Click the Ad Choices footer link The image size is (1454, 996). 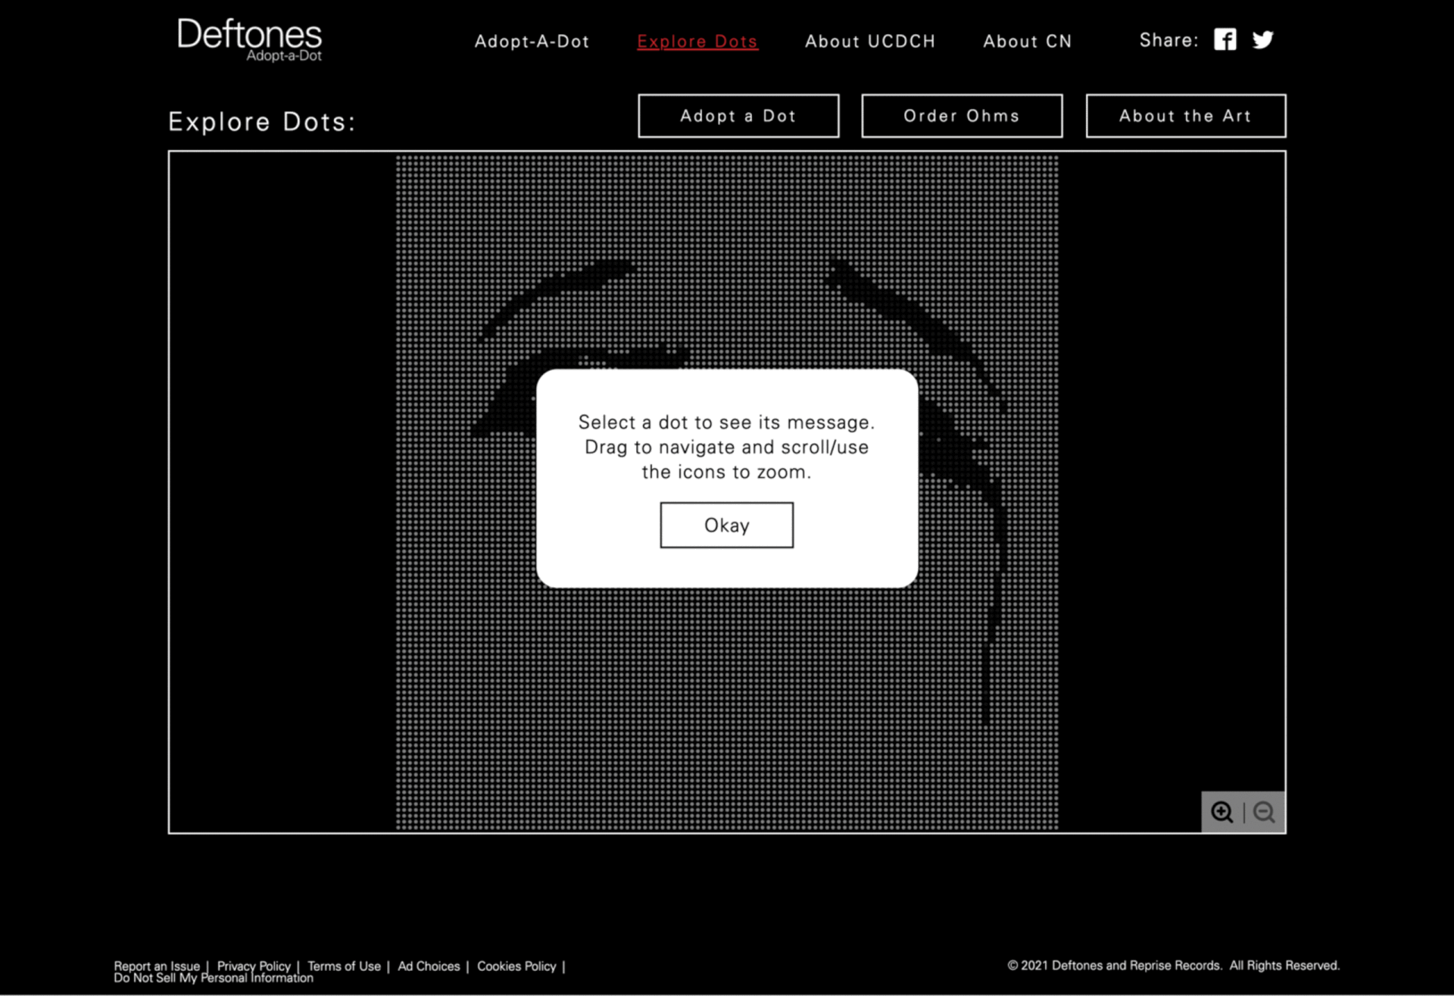(x=429, y=966)
